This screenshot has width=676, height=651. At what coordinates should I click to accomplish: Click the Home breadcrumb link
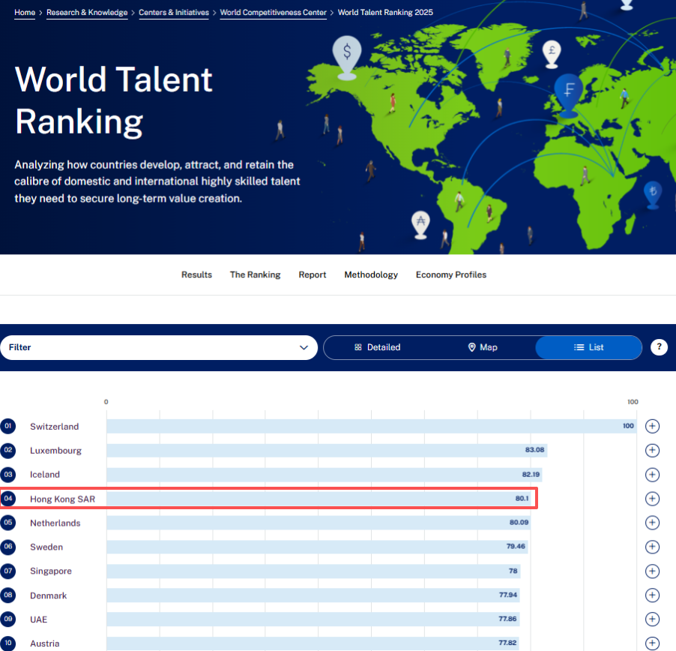(25, 13)
